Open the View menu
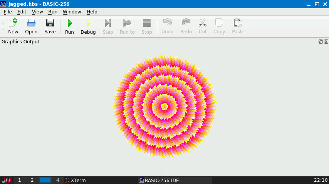 click(37, 12)
